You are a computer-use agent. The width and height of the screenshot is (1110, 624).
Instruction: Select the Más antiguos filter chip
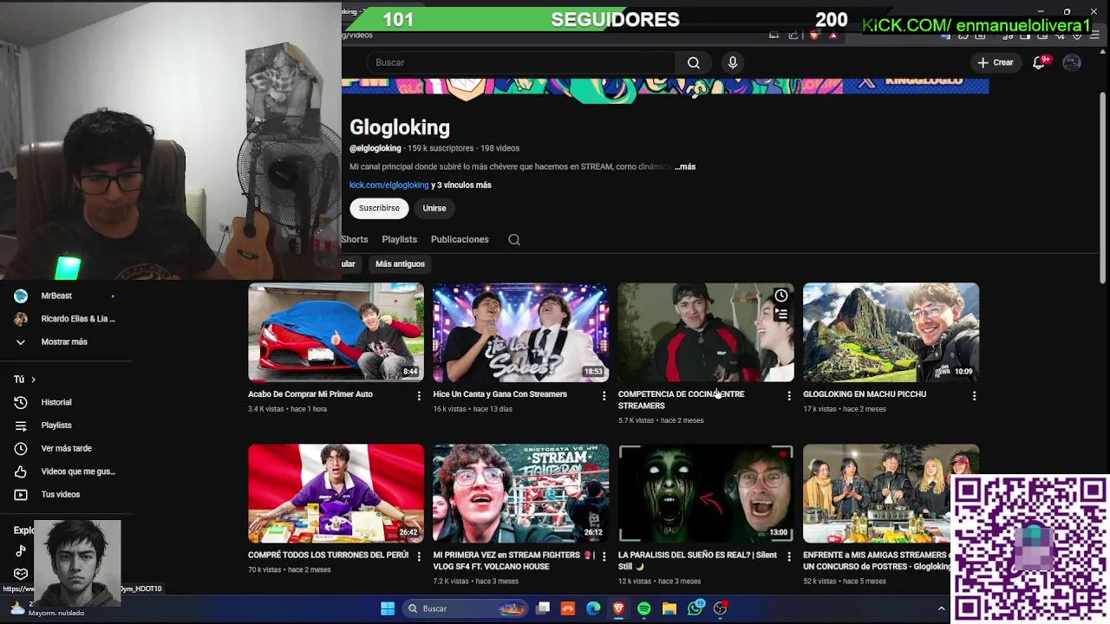[x=400, y=263]
